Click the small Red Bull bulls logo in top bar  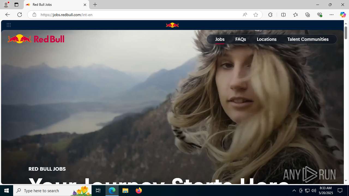[172, 25]
